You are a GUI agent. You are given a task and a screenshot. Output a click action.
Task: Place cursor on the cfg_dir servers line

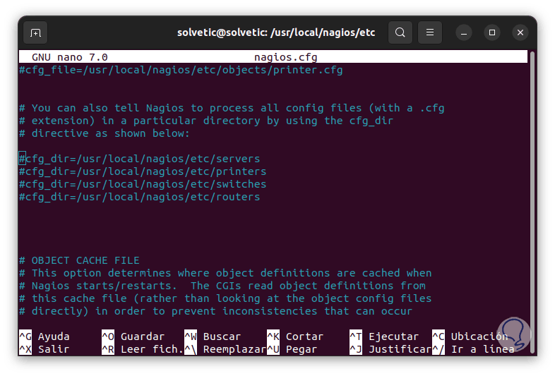pyautogui.click(x=140, y=159)
